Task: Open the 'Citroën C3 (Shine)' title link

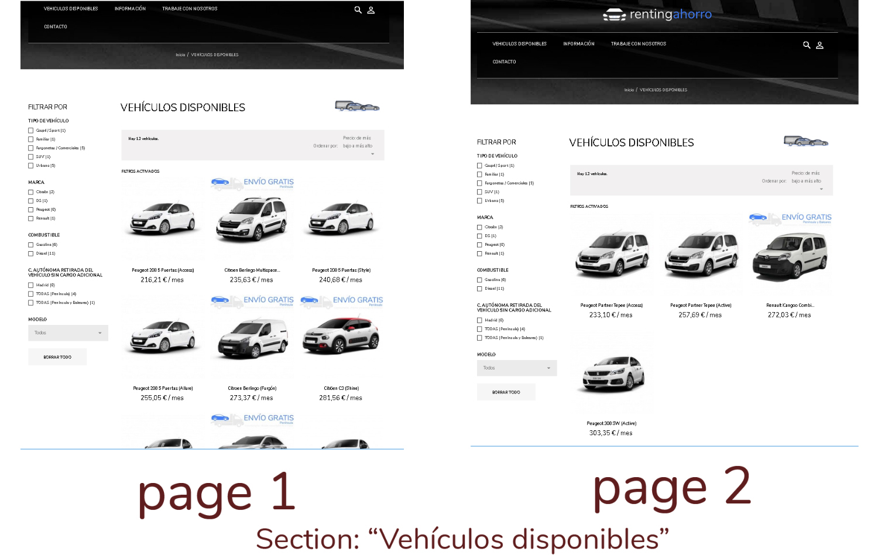Action: click(341, 388)
